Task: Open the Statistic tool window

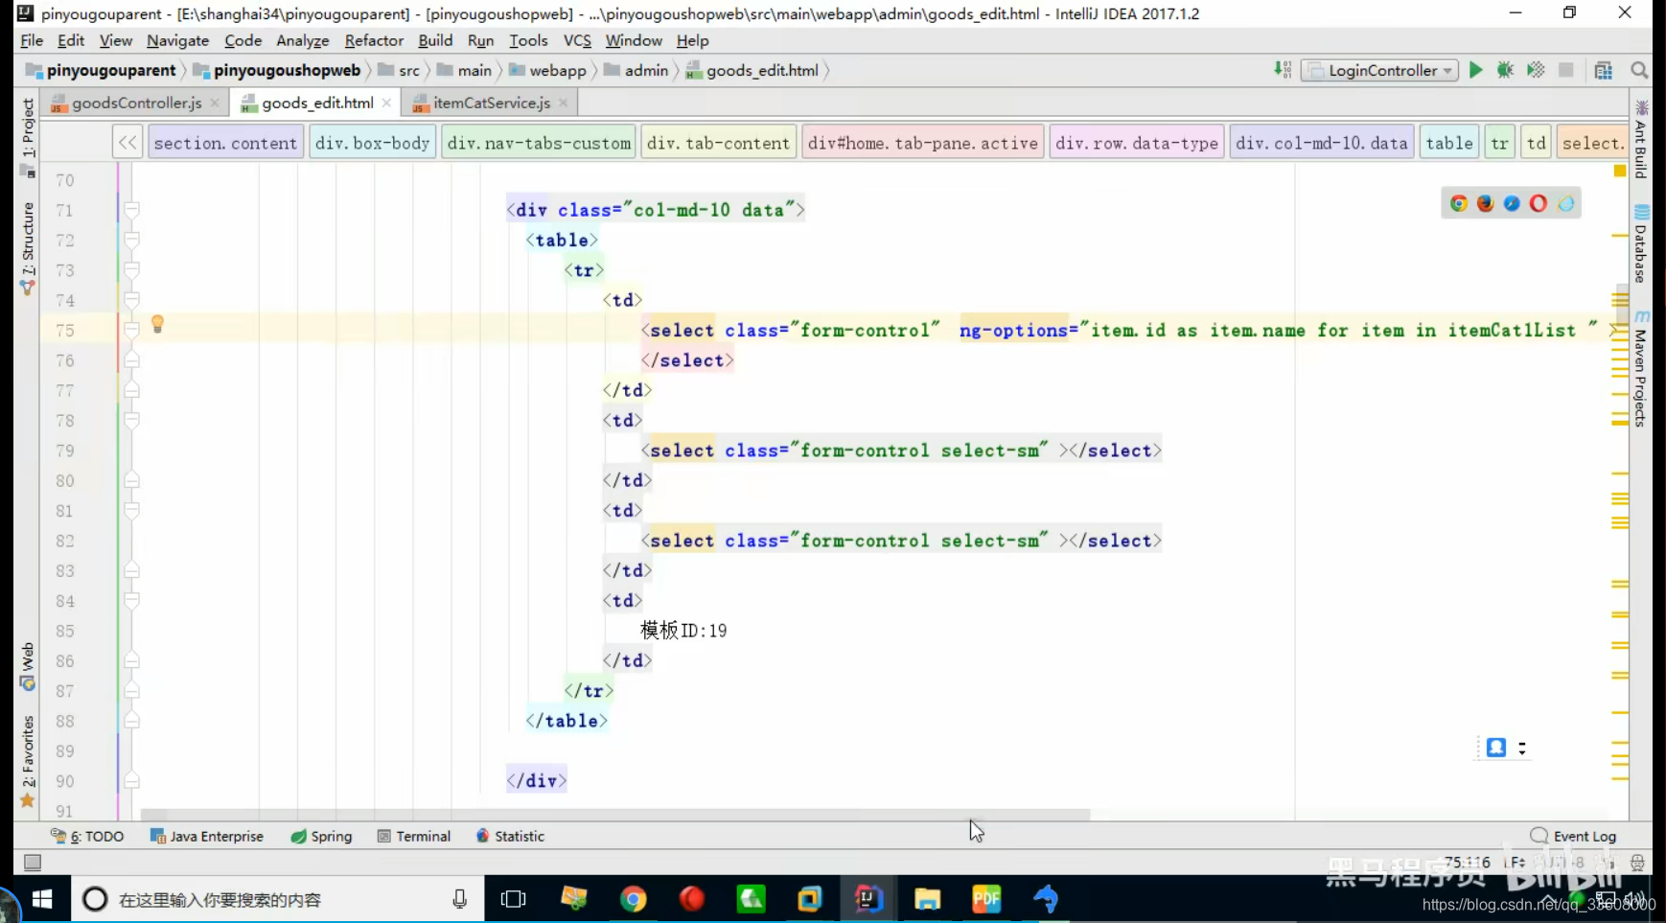Action: click(510, 836)
